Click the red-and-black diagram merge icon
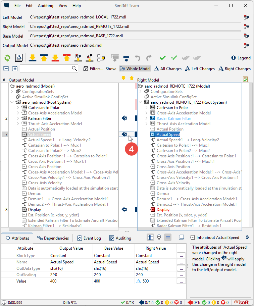 pyautogui.click(x=90, y=58)
